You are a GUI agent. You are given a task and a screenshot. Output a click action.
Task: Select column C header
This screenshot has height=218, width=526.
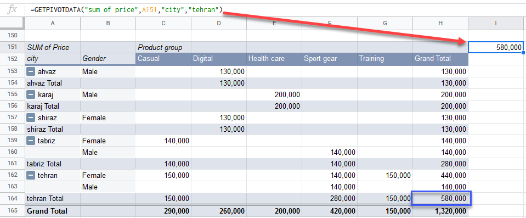click(x=163, y=23)
